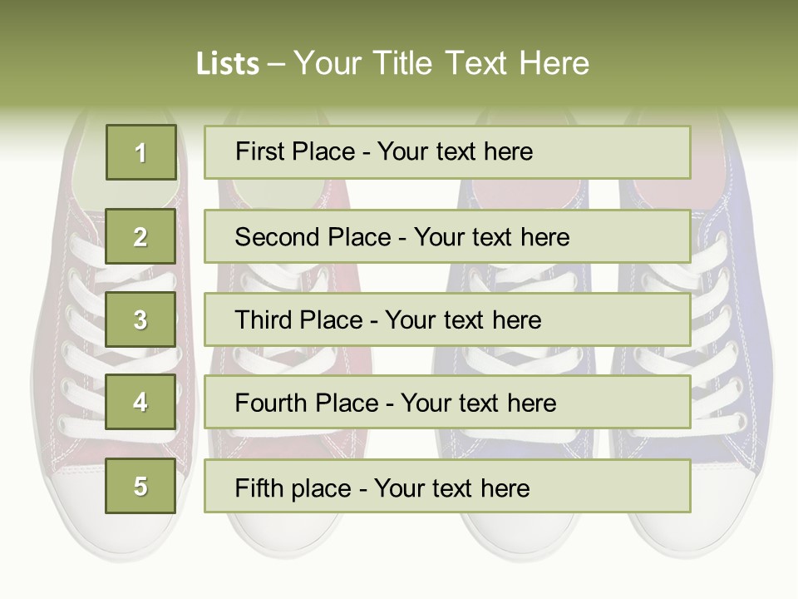Select the First Place text bar
Viewport: 798px width, 599px height.
point(447,152)
